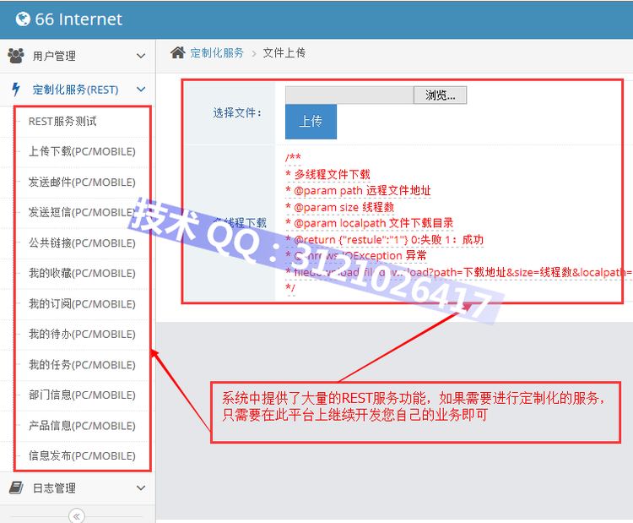The height and width of the screenshot is (523, 633).
Task: Expand the 日志管理 menu chevron
Action: [x=141, y=488]
